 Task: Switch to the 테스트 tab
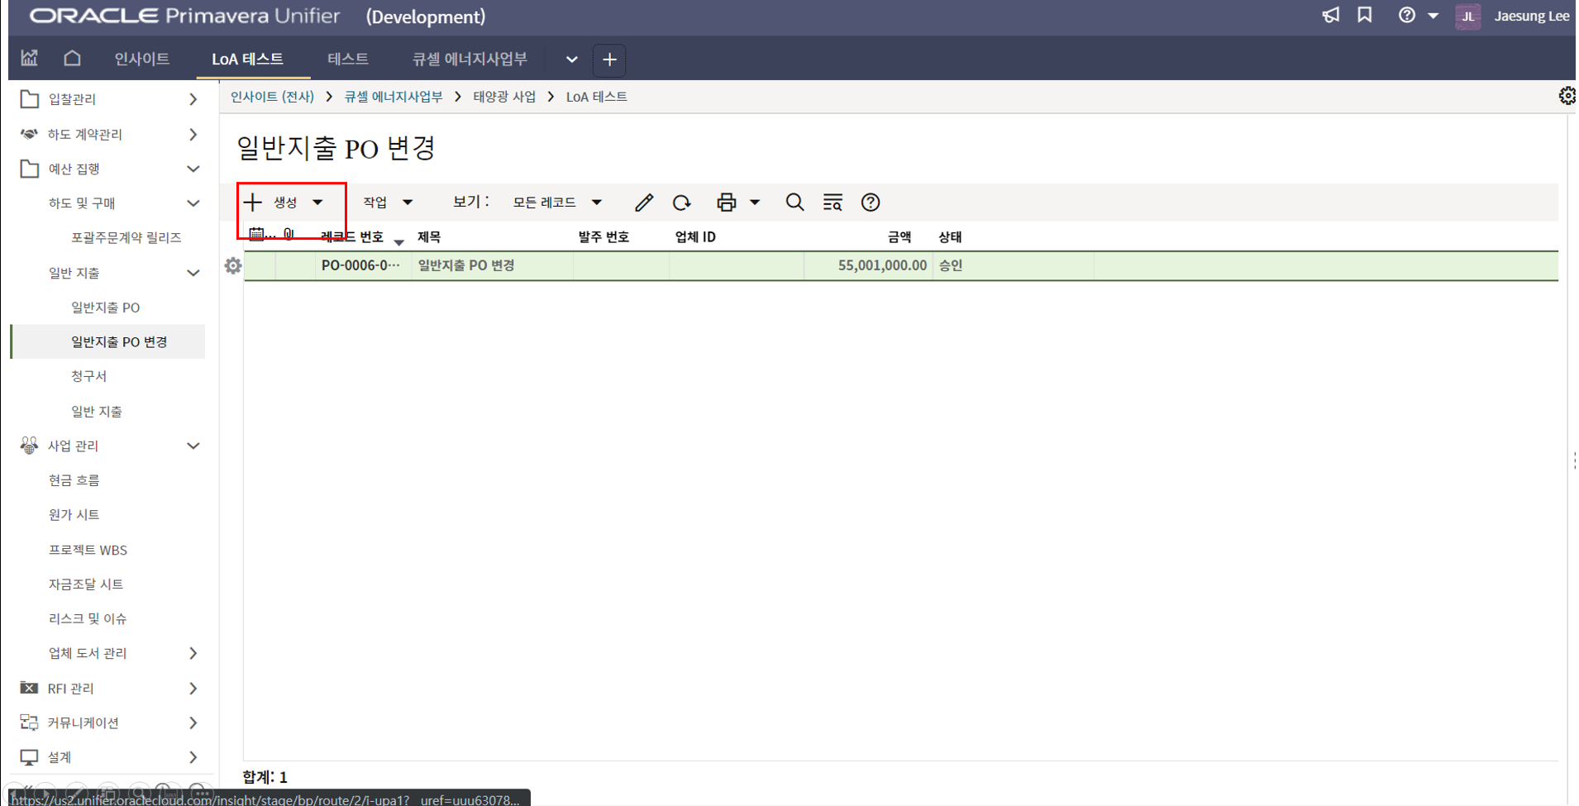pos(347,59)
